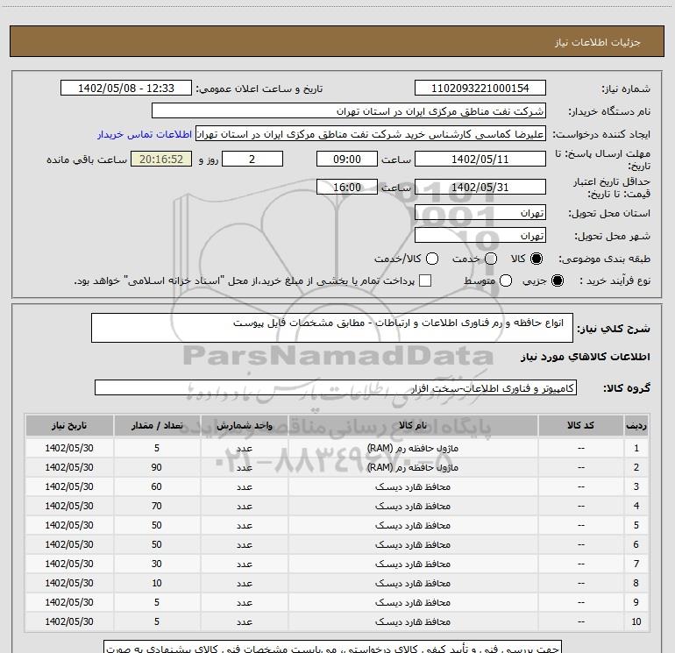The image size is (675, 653).
Task: Click the اطلاعات کالاهای مورد نیاز heading
Action: (x=585, y=357)
